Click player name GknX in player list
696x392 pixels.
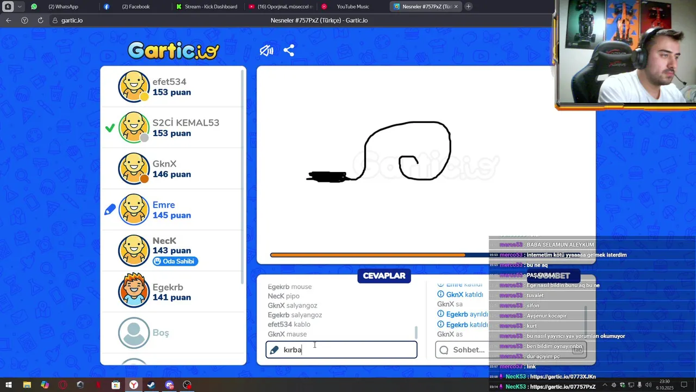pyautogui.click(x=165, y=164)
